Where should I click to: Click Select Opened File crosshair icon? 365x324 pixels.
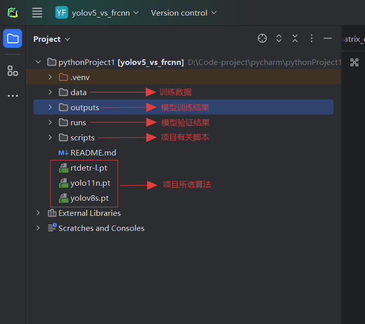click(x=262, y=39)
